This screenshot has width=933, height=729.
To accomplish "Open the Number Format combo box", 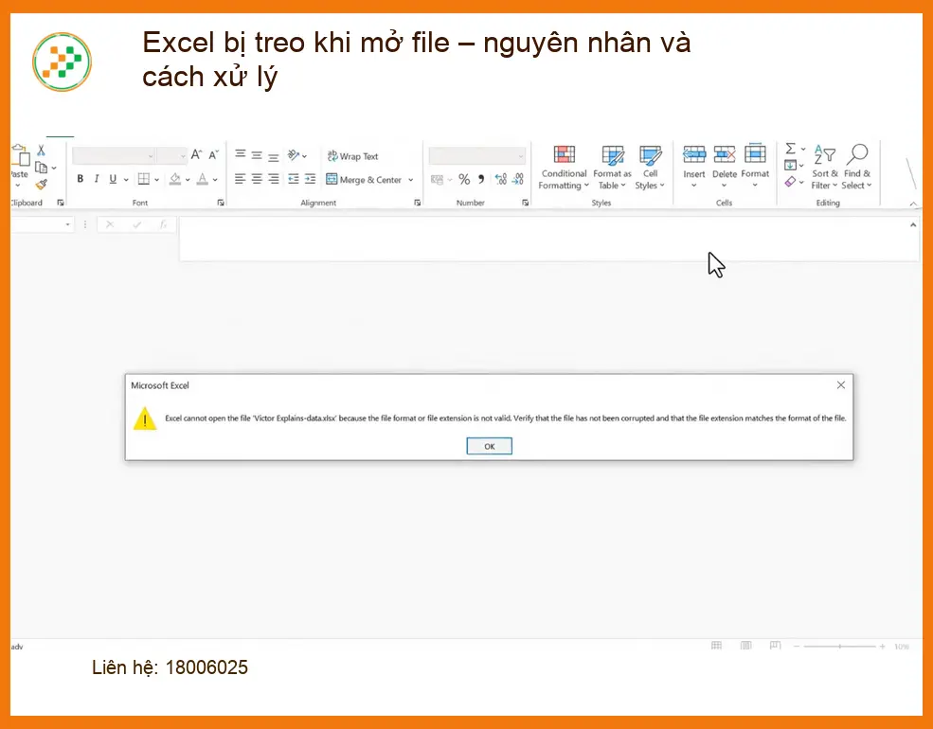I will point(477,156).
